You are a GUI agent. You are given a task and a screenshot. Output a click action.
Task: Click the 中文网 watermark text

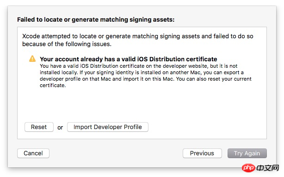268,168
